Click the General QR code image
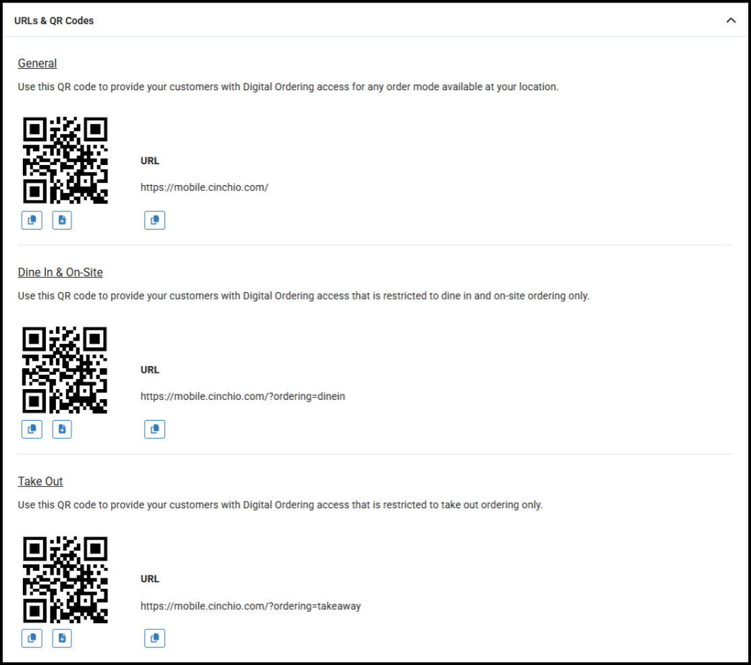 click(65, 160)
